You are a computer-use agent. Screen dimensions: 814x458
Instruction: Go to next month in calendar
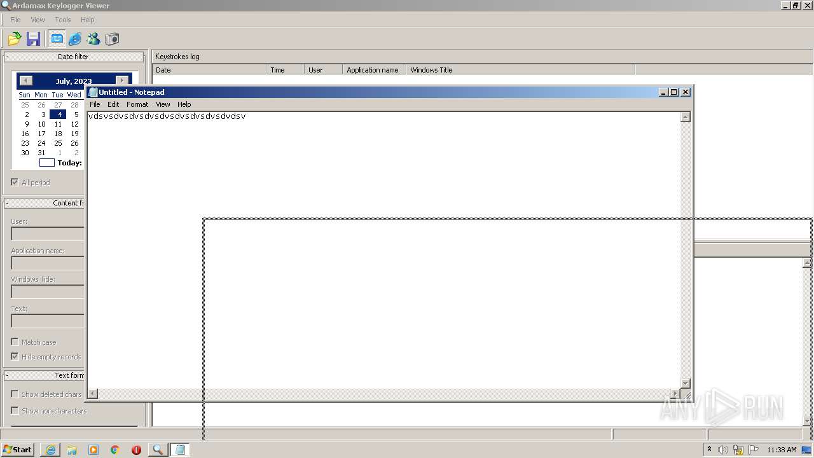click(x=122, y=81)
